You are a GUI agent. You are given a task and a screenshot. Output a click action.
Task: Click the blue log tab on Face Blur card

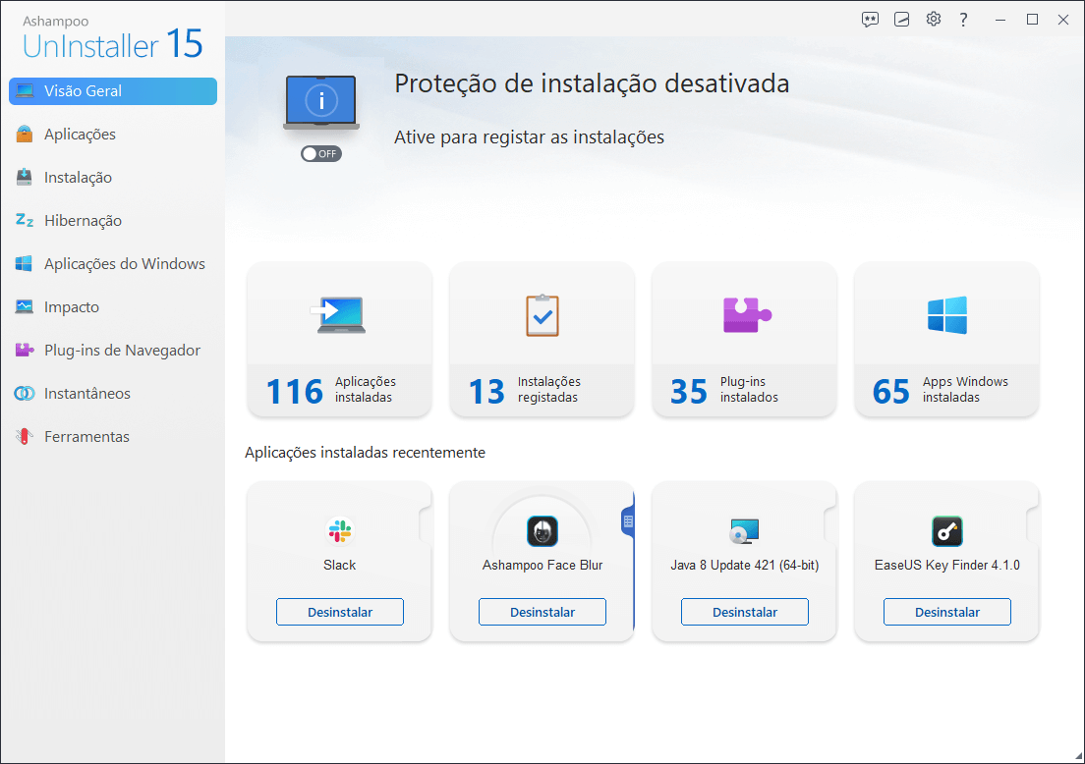click(628, 522)
